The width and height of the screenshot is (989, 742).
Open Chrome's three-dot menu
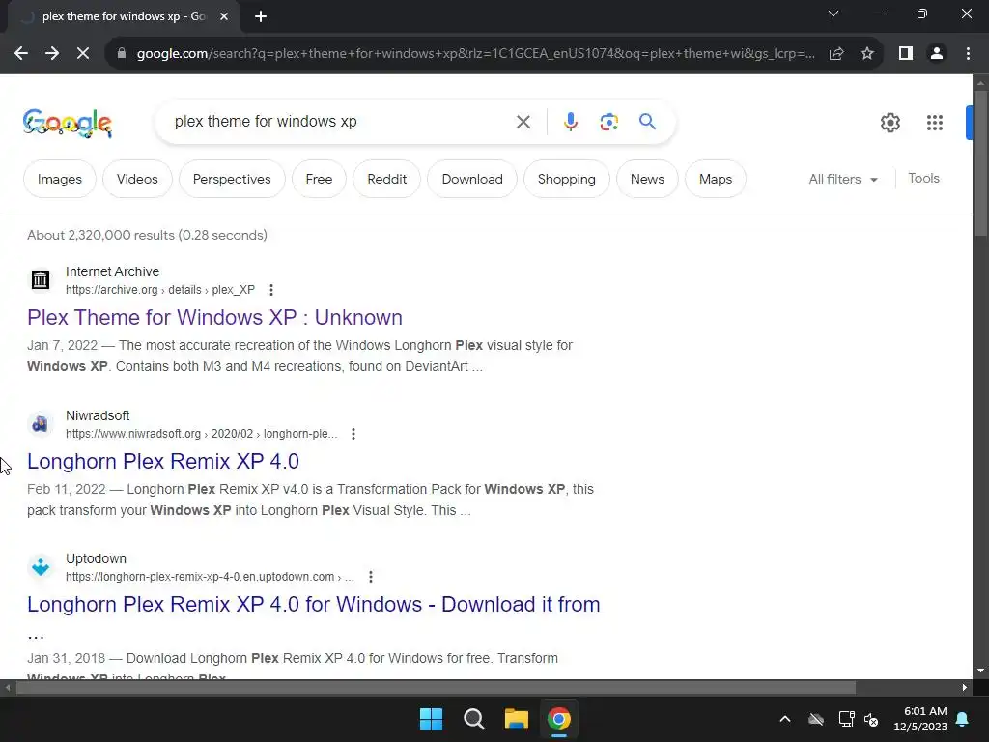pyautogui.click(x=968, y=54)
